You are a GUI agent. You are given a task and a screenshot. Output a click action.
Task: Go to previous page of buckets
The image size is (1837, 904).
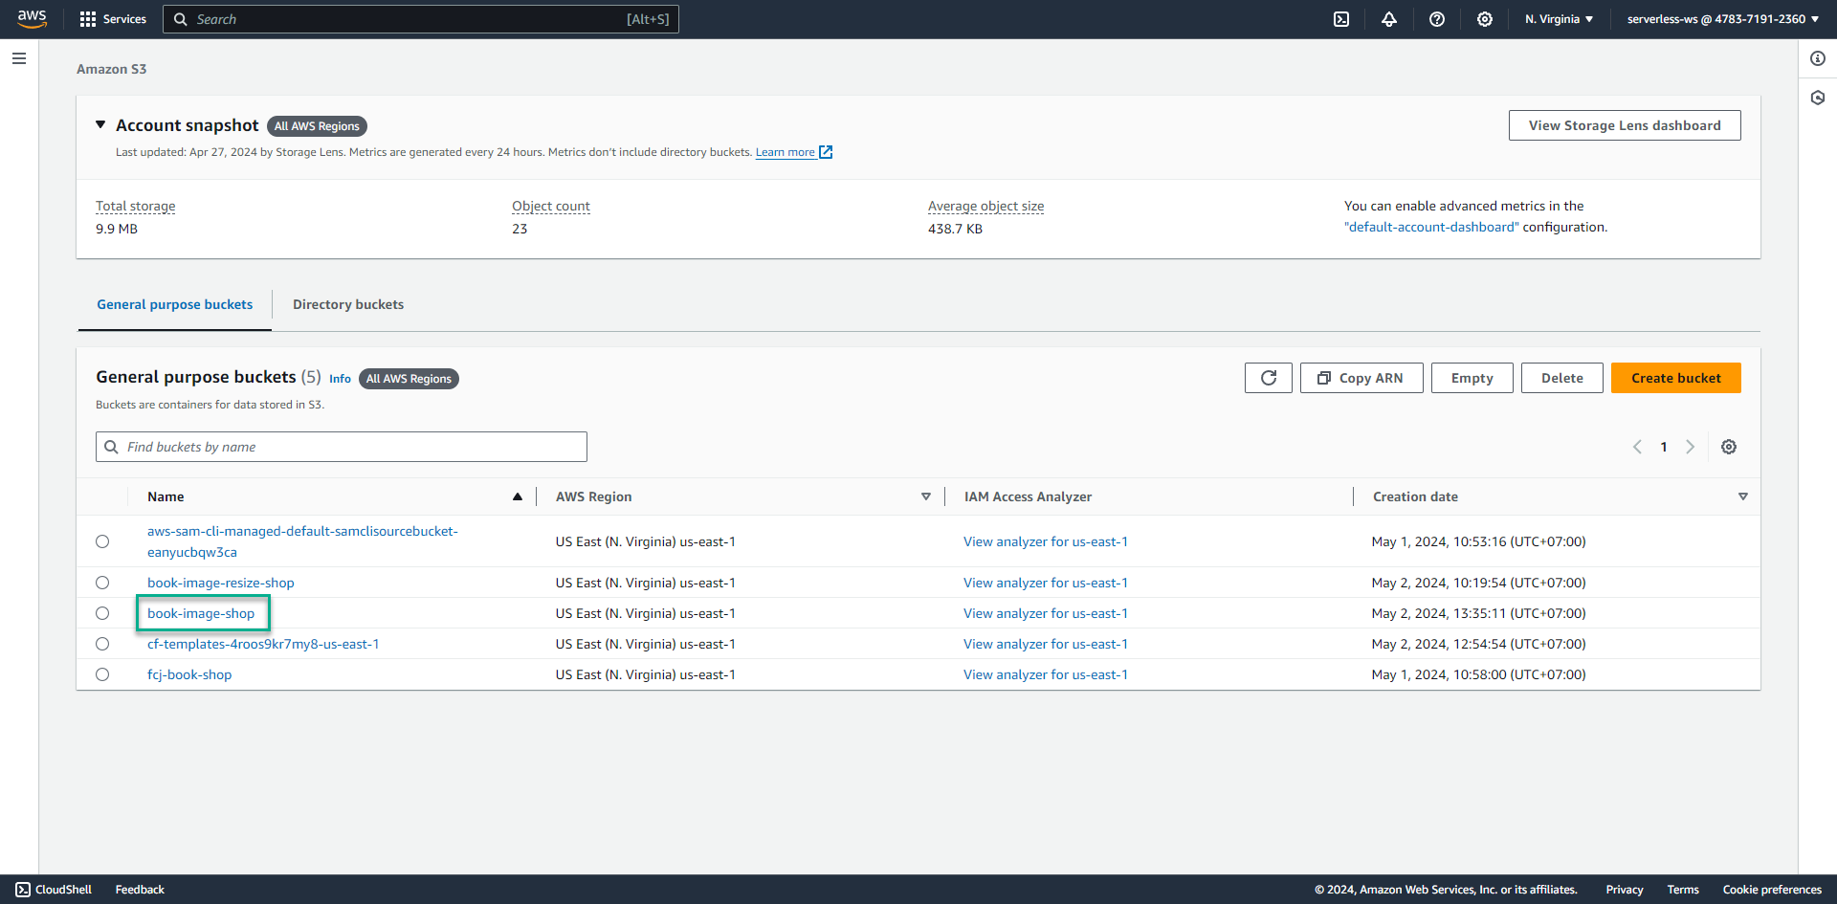pyautogui.click(x=1637, y=447)
